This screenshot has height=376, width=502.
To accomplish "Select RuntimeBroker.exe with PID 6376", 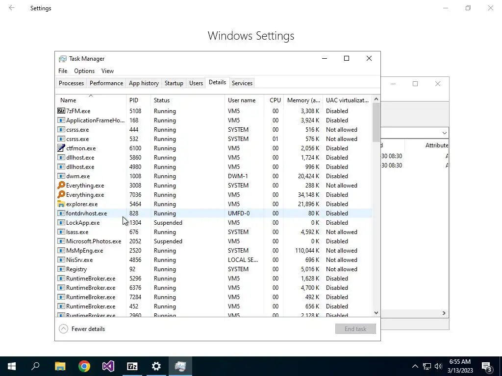I will point(214,287).
